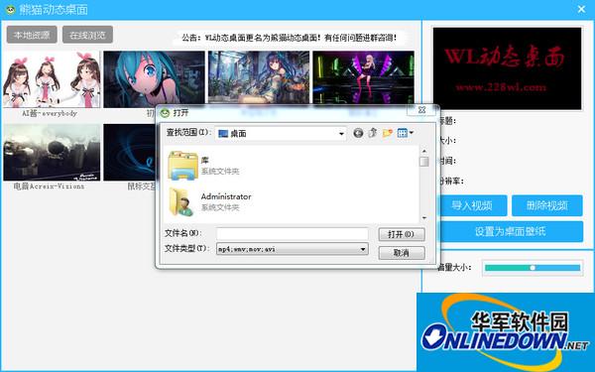
Task: Select the dark blue swirl wallpaper thumbnail
Action: pyautogui.click(x=129, y=152)
